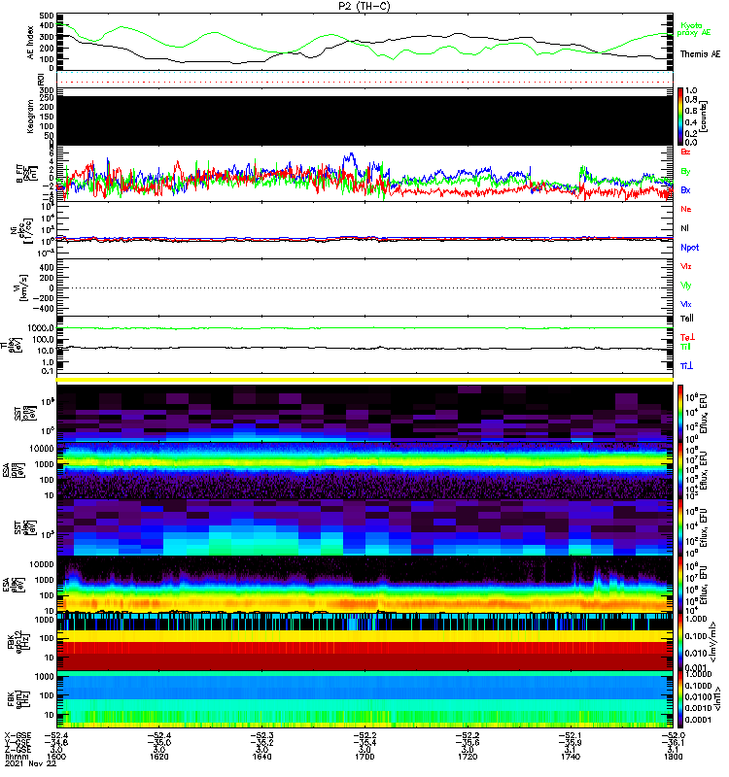Screen dimensions: 729x777
Task: Click the AE Index axis label
Action: 31,43
